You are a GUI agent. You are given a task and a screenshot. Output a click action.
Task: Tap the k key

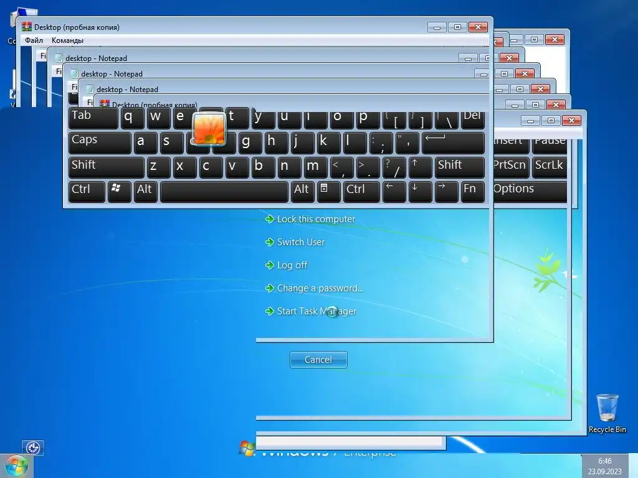pyautogui.click(x=328, y=143)
